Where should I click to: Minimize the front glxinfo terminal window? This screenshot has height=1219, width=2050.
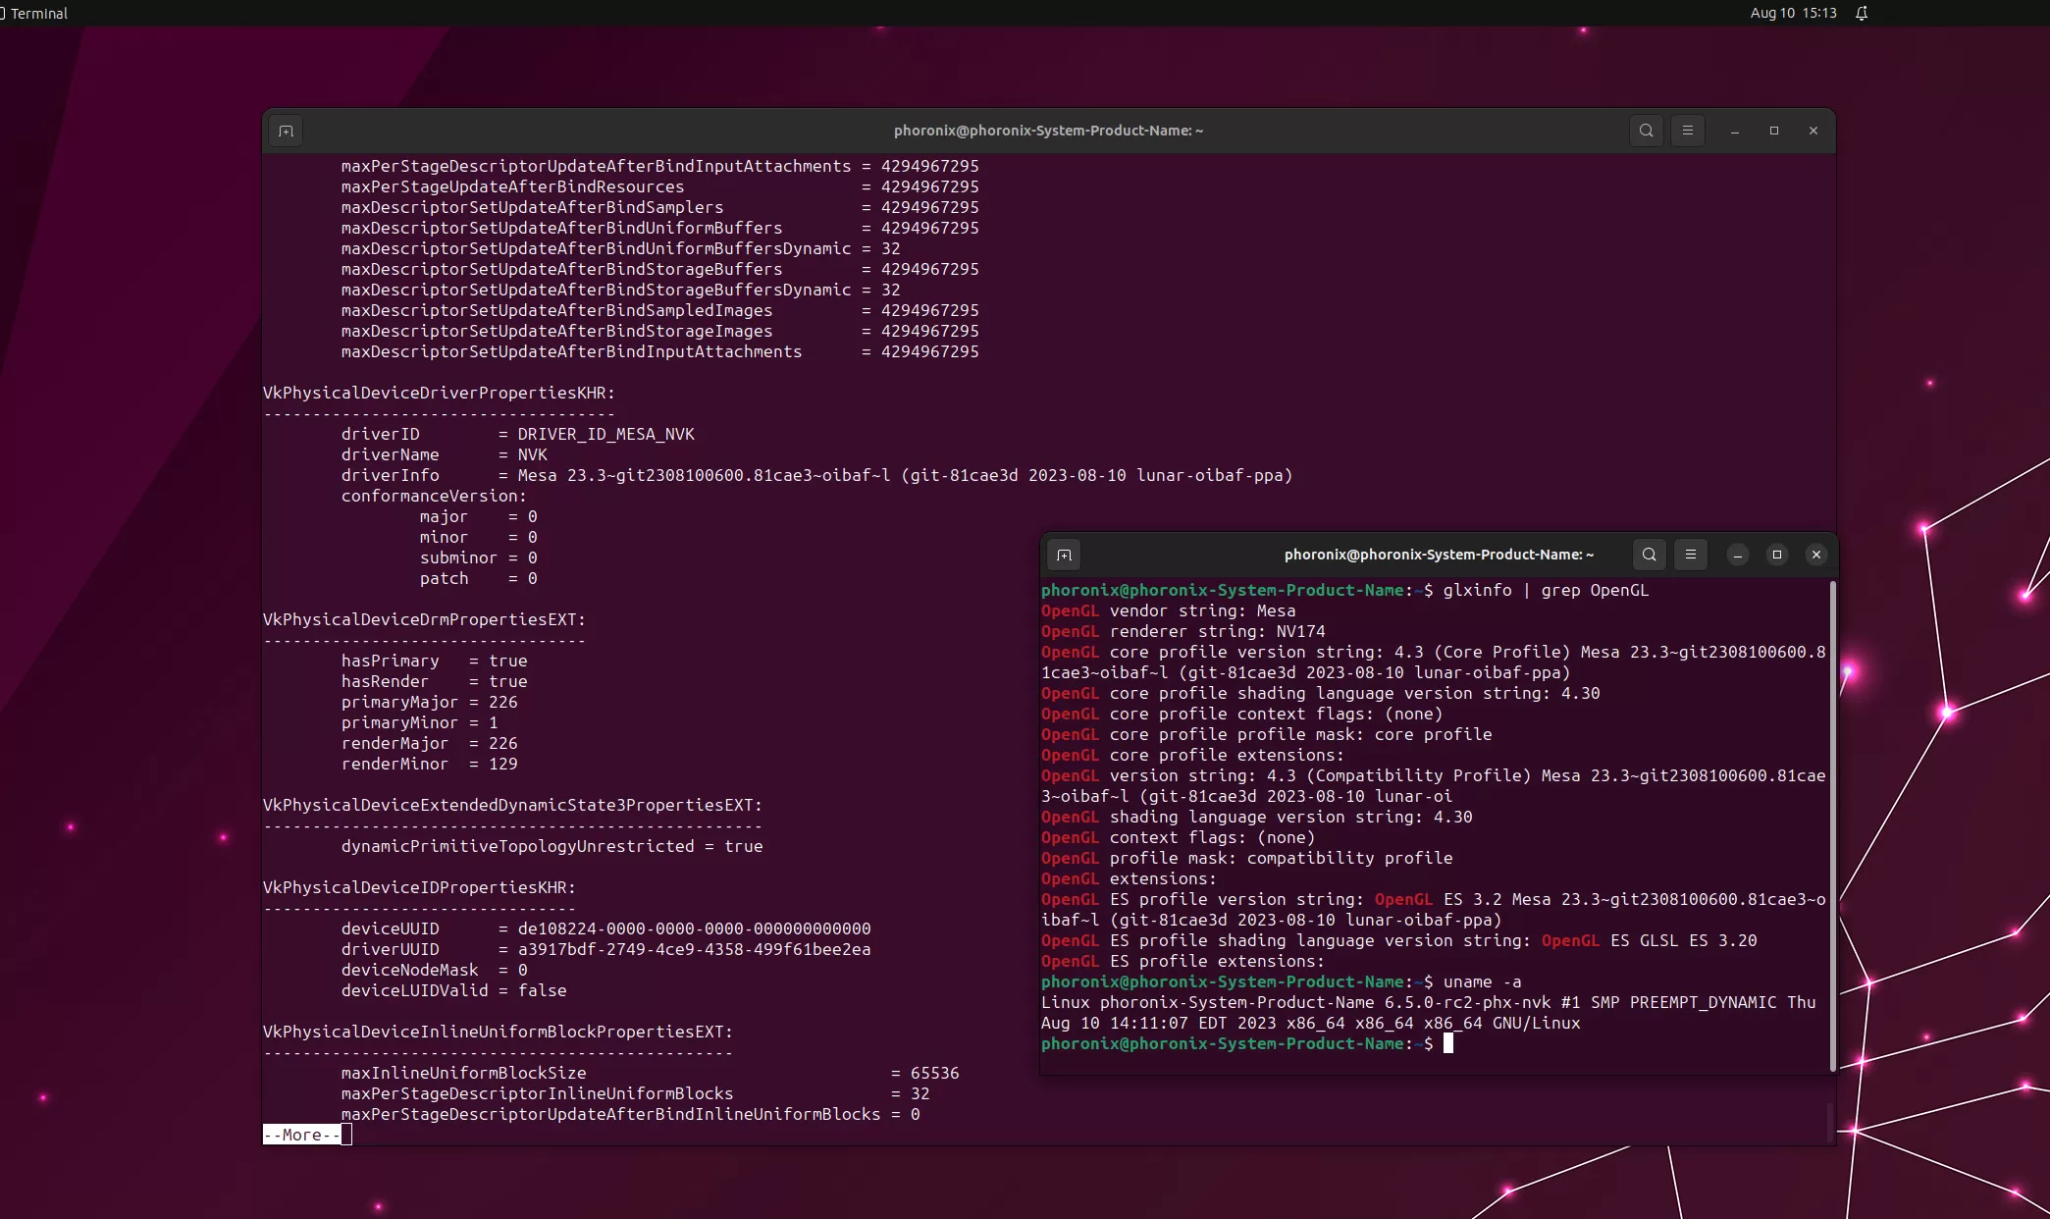1738,555
